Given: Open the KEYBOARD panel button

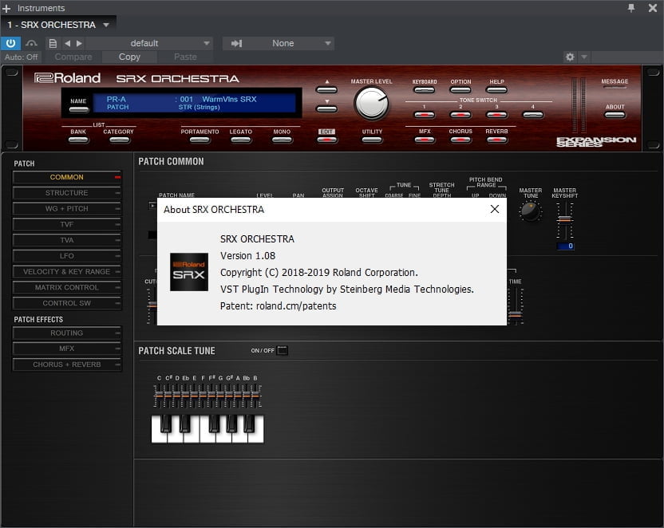Looking at the screenshot, I should point(425,89).
